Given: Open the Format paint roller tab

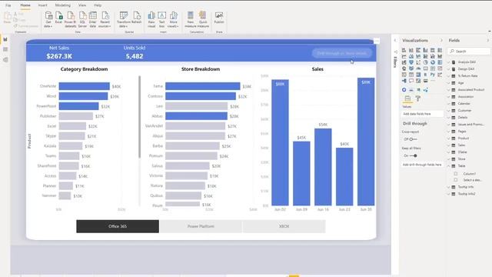Looking at the screenshot, I should (x=418, y=98).
